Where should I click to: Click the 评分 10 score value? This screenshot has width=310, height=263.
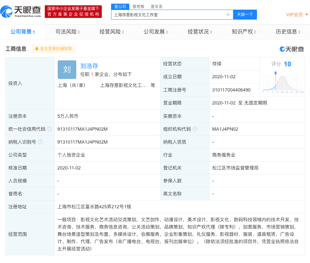click(287, 64)
